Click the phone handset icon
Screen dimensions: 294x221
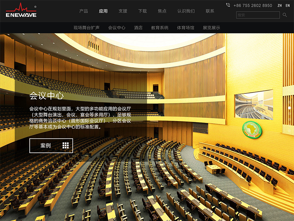228,5
